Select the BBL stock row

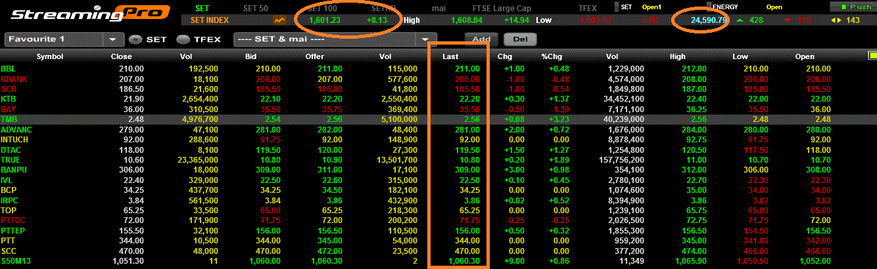tap(438, 68)
